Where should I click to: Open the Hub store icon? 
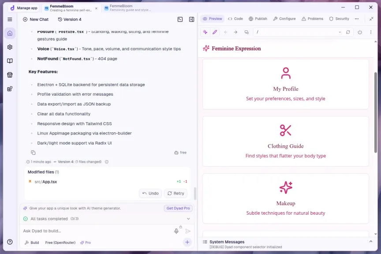pyautogui.click(x=10, y=75)
